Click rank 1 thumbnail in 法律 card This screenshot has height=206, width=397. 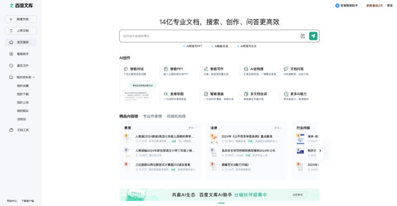pos(214,139)
